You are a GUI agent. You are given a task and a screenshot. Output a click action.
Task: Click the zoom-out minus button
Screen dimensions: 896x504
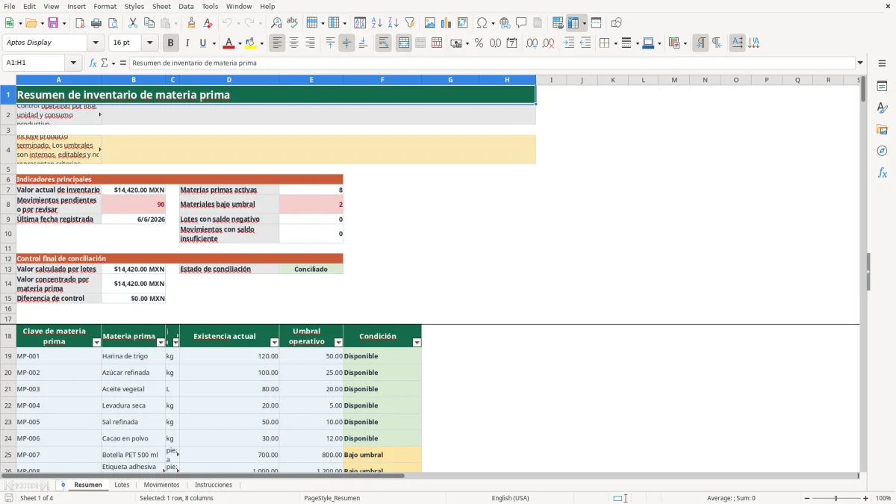pos(806,498)
